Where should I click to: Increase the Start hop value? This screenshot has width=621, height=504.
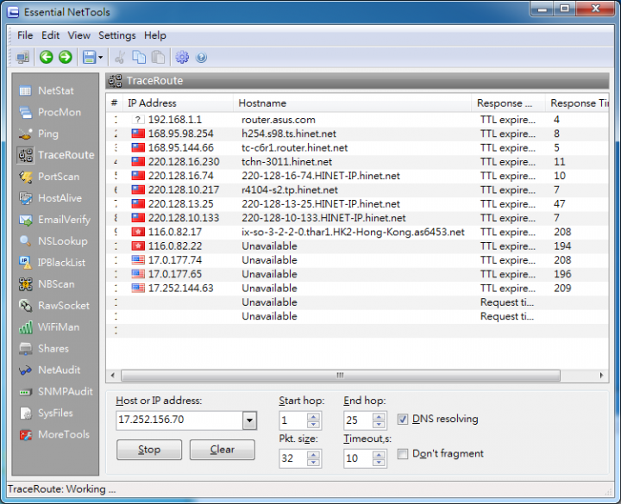pyautogui.click(x=313, y=417)
